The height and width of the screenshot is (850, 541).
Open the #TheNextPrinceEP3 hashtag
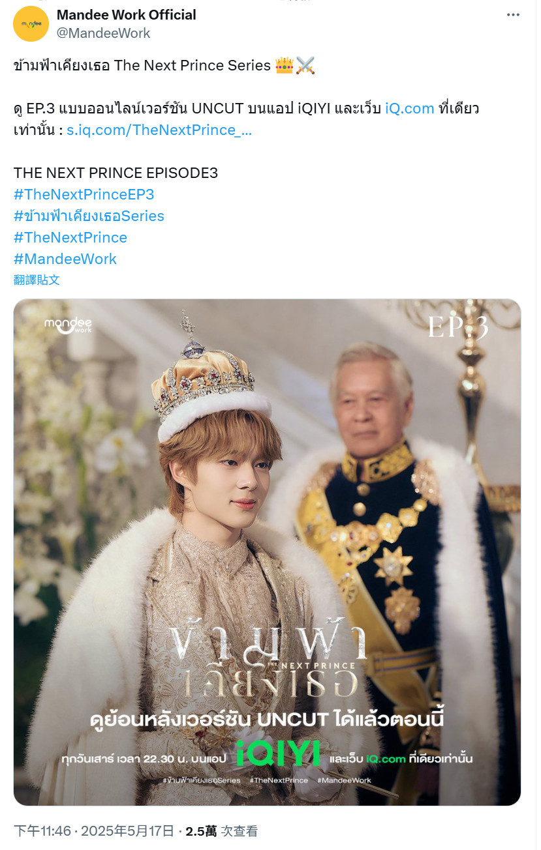click(84, 194)
